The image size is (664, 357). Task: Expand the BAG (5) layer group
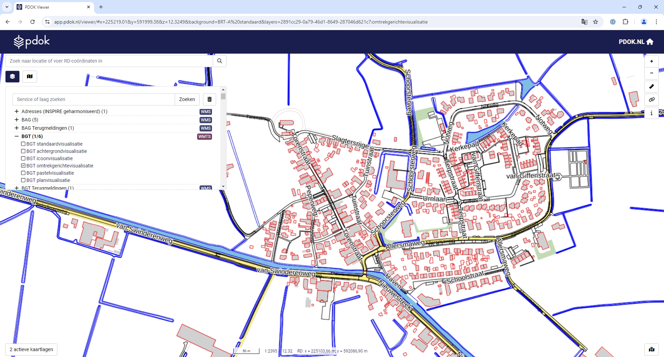pyautogui.click(x=17, y=120)
